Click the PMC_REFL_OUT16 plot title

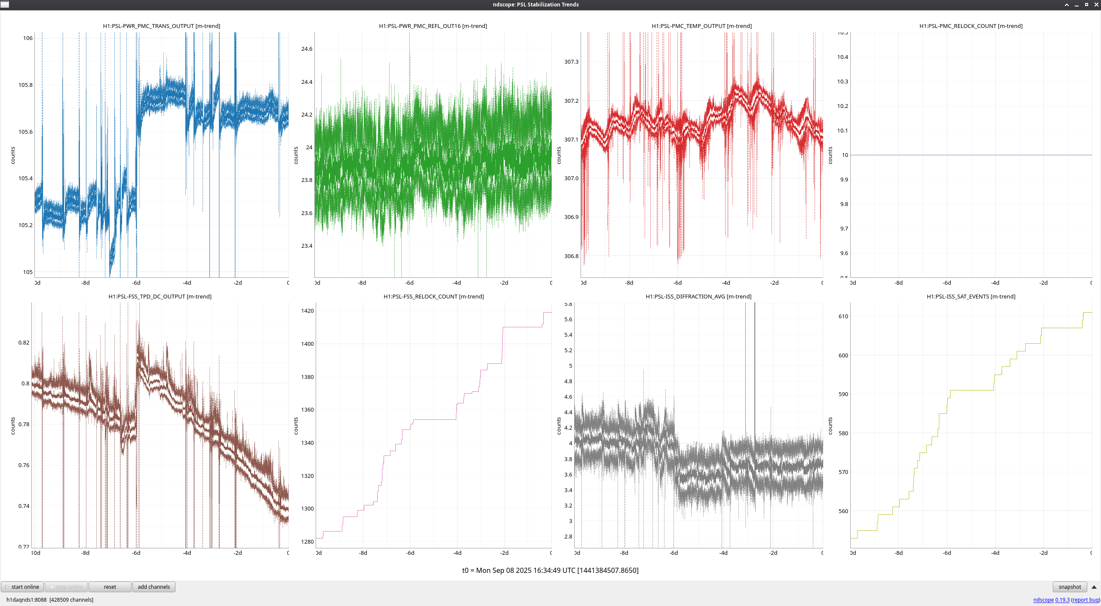433,26
